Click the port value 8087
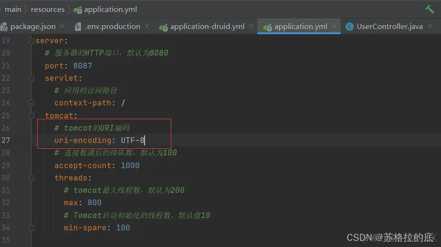The height and width of the screenshot is (247, 441). click(x=83, y=66)
